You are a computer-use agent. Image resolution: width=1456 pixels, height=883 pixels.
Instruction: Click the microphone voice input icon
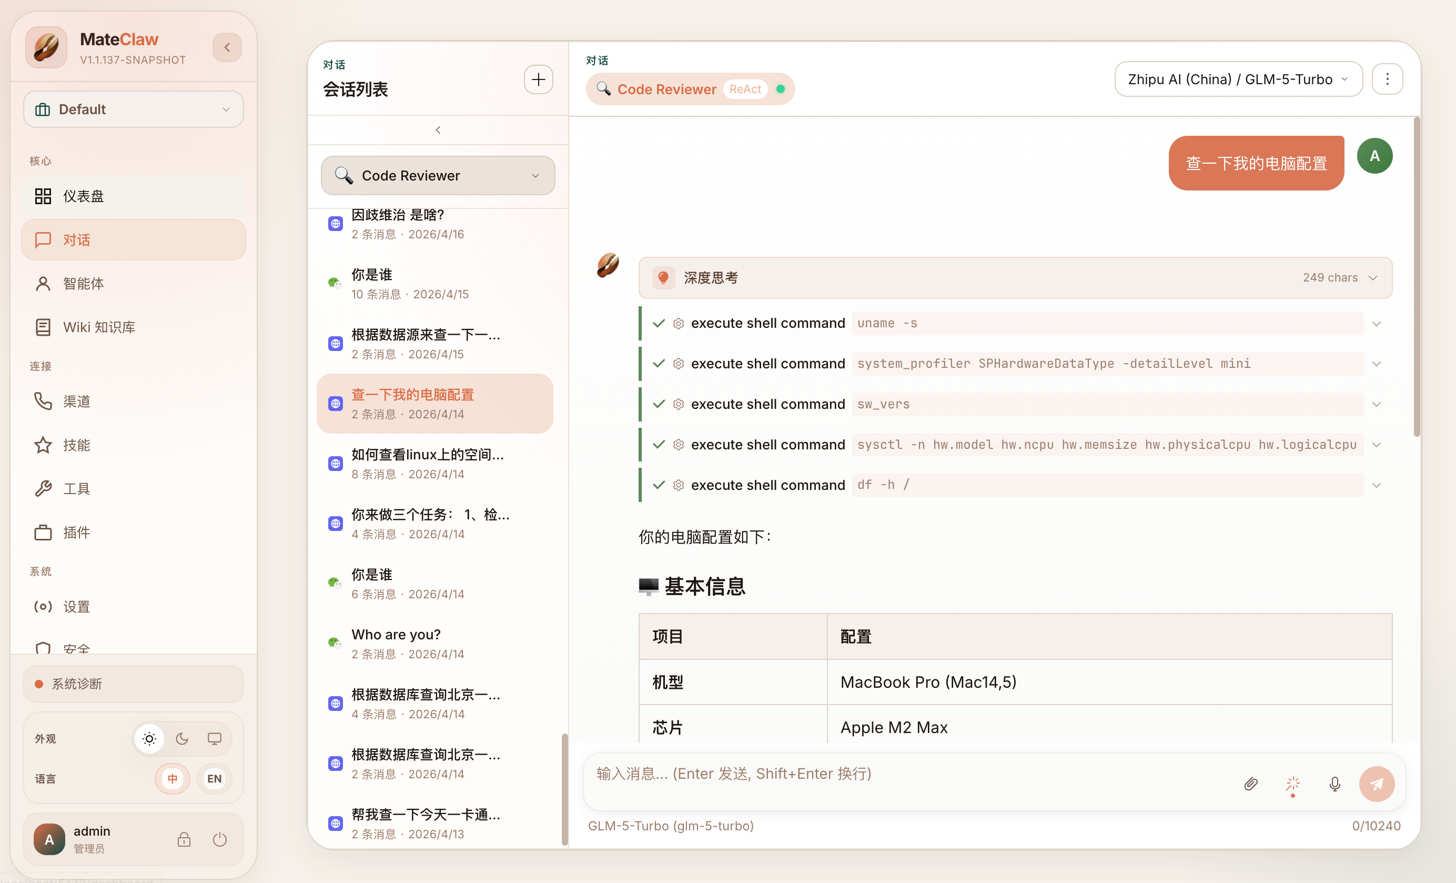click(1334, 784)
